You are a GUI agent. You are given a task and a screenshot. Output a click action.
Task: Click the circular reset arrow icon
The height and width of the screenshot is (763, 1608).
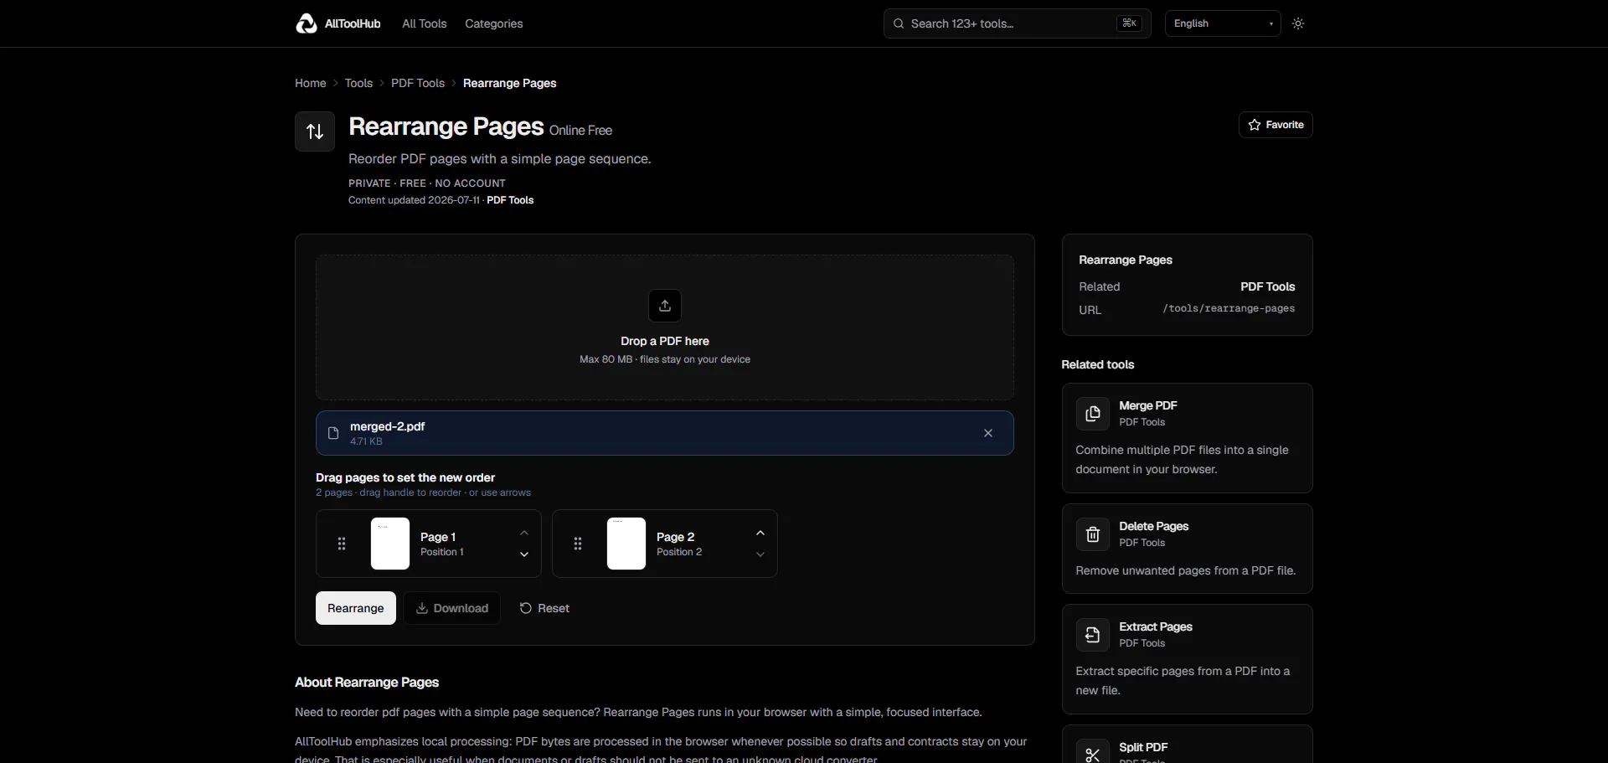pyautogui.click(x=526, y=608)
